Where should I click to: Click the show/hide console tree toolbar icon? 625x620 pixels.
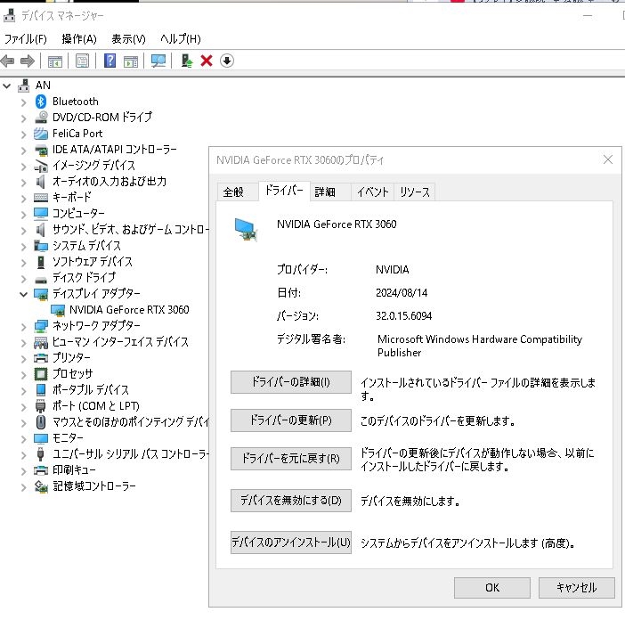[x=55, y=61]
